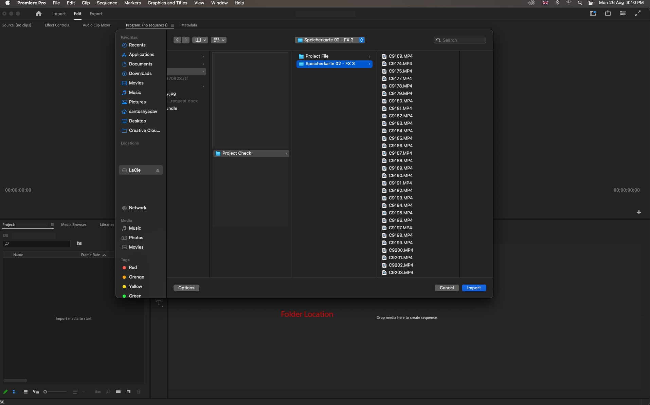650x405 pixels.
Task: Open the Metadata tab
Action: coord(189,25)
